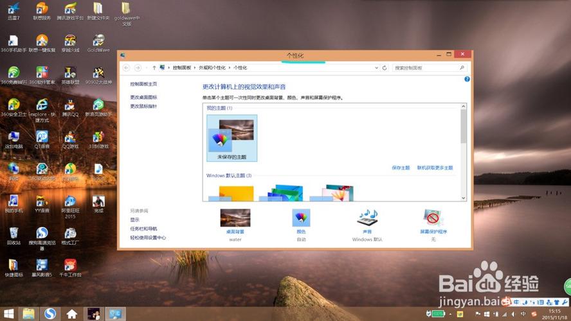Open File Explorer from the taskbar
The width and height of the screenshot is (571, 321).
click(28, 314)
